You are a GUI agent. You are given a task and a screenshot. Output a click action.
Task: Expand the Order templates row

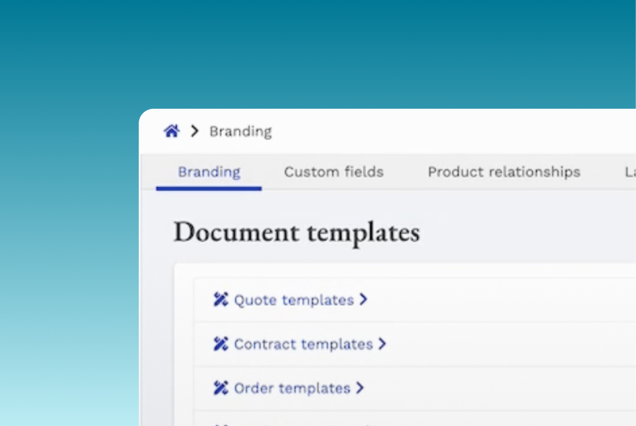(x=360, y=388)
